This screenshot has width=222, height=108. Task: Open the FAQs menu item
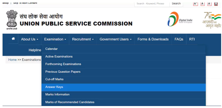coord(179,39)
